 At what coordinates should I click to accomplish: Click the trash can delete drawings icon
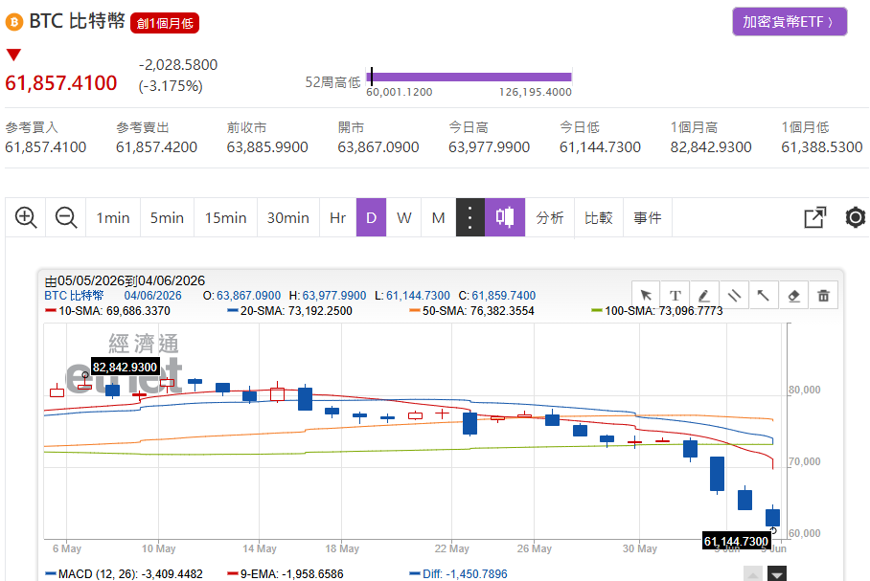tap(823, 296)
